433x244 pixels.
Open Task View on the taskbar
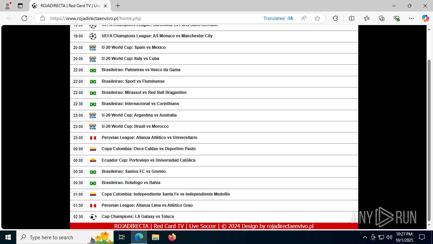tap(122, 237)
